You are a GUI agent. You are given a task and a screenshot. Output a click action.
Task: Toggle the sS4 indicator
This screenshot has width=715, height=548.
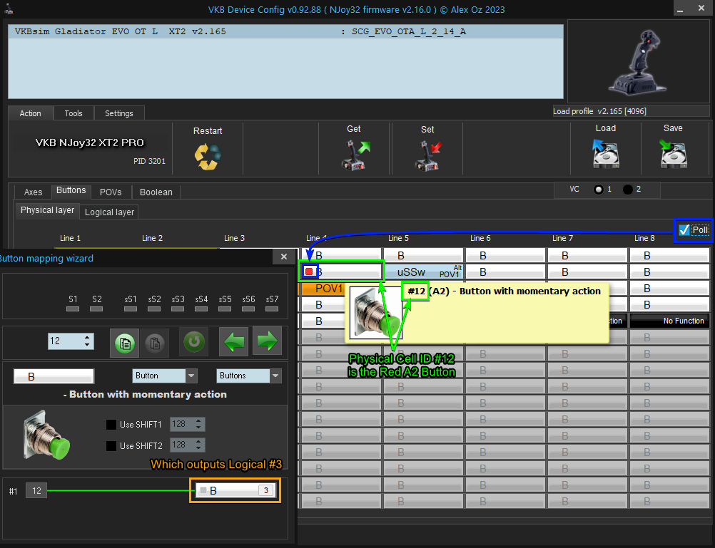pyautogui.click(x=201, y=309)
